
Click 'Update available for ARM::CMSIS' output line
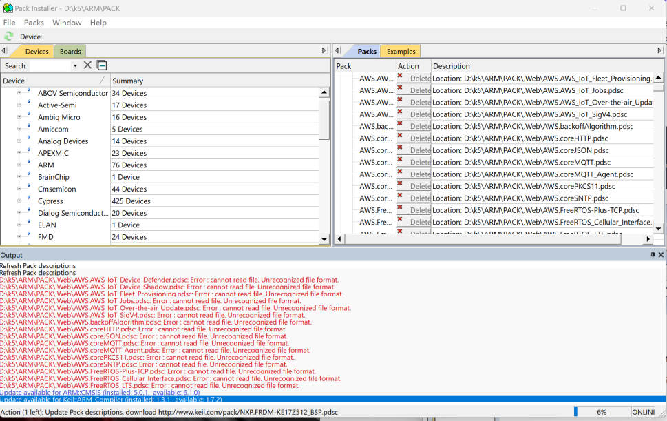point(100,393)
